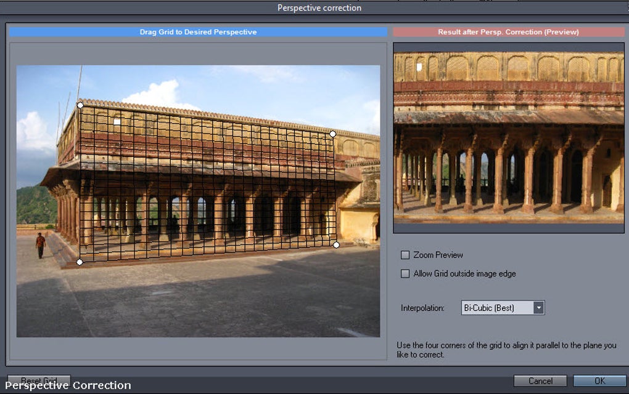629x394 pixels.
Task: Click the 'Perspective correction' dialog title
Action: coord(319,8)
